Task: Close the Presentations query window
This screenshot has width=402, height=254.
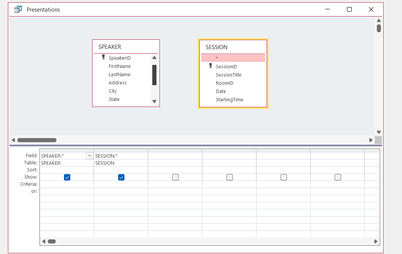Action: click(x=371, y=9)
